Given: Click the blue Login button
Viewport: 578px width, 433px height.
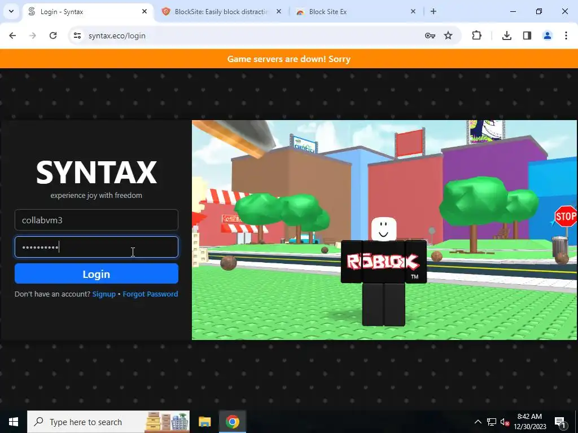Looking at the screenshot, I should point(96,274).
